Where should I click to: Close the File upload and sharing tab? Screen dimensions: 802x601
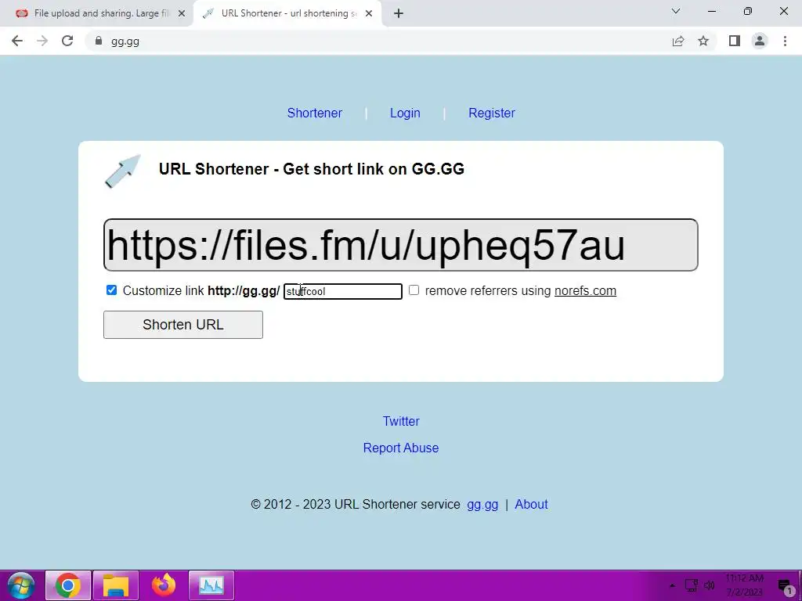(x=182, y=13)
